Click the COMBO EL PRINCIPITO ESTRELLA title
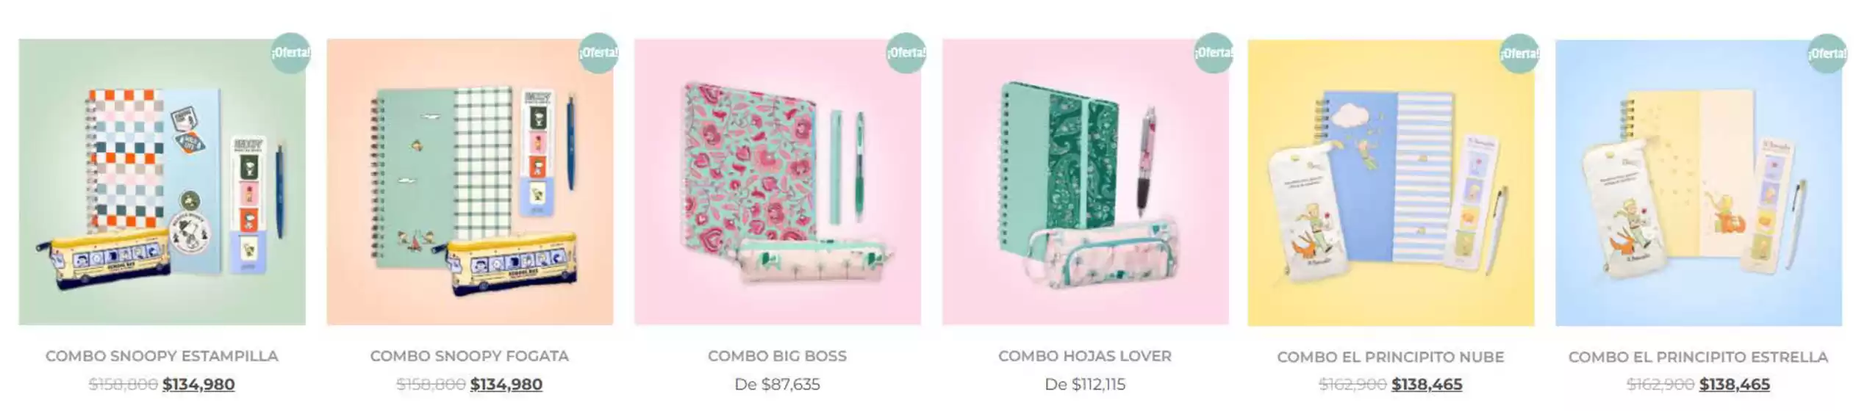This screenshot has width=1856, height=411. click(1698, 357)
